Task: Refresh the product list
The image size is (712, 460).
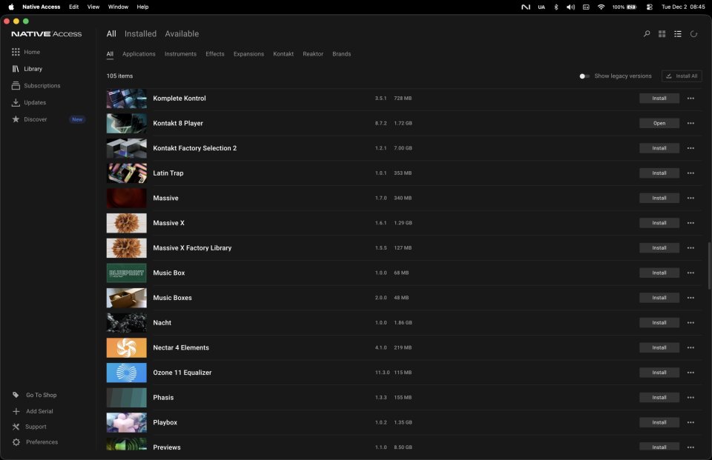Action: [x=693, y=34]
